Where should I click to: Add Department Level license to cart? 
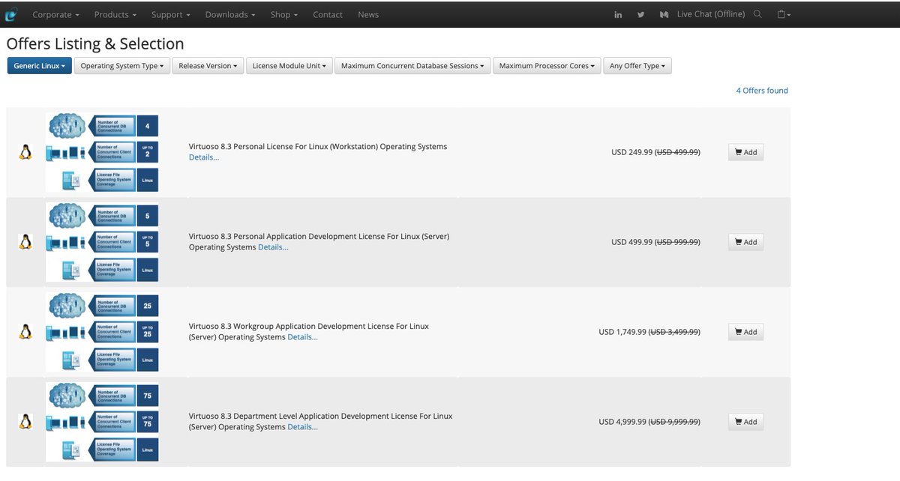(745, 422)
